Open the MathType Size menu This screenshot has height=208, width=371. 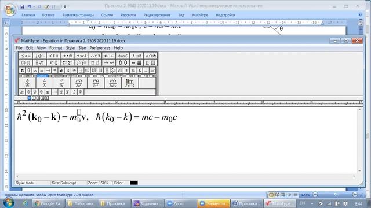82,48
